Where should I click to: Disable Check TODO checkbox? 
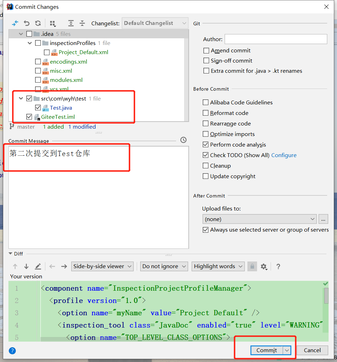click(x=206, y=155)
